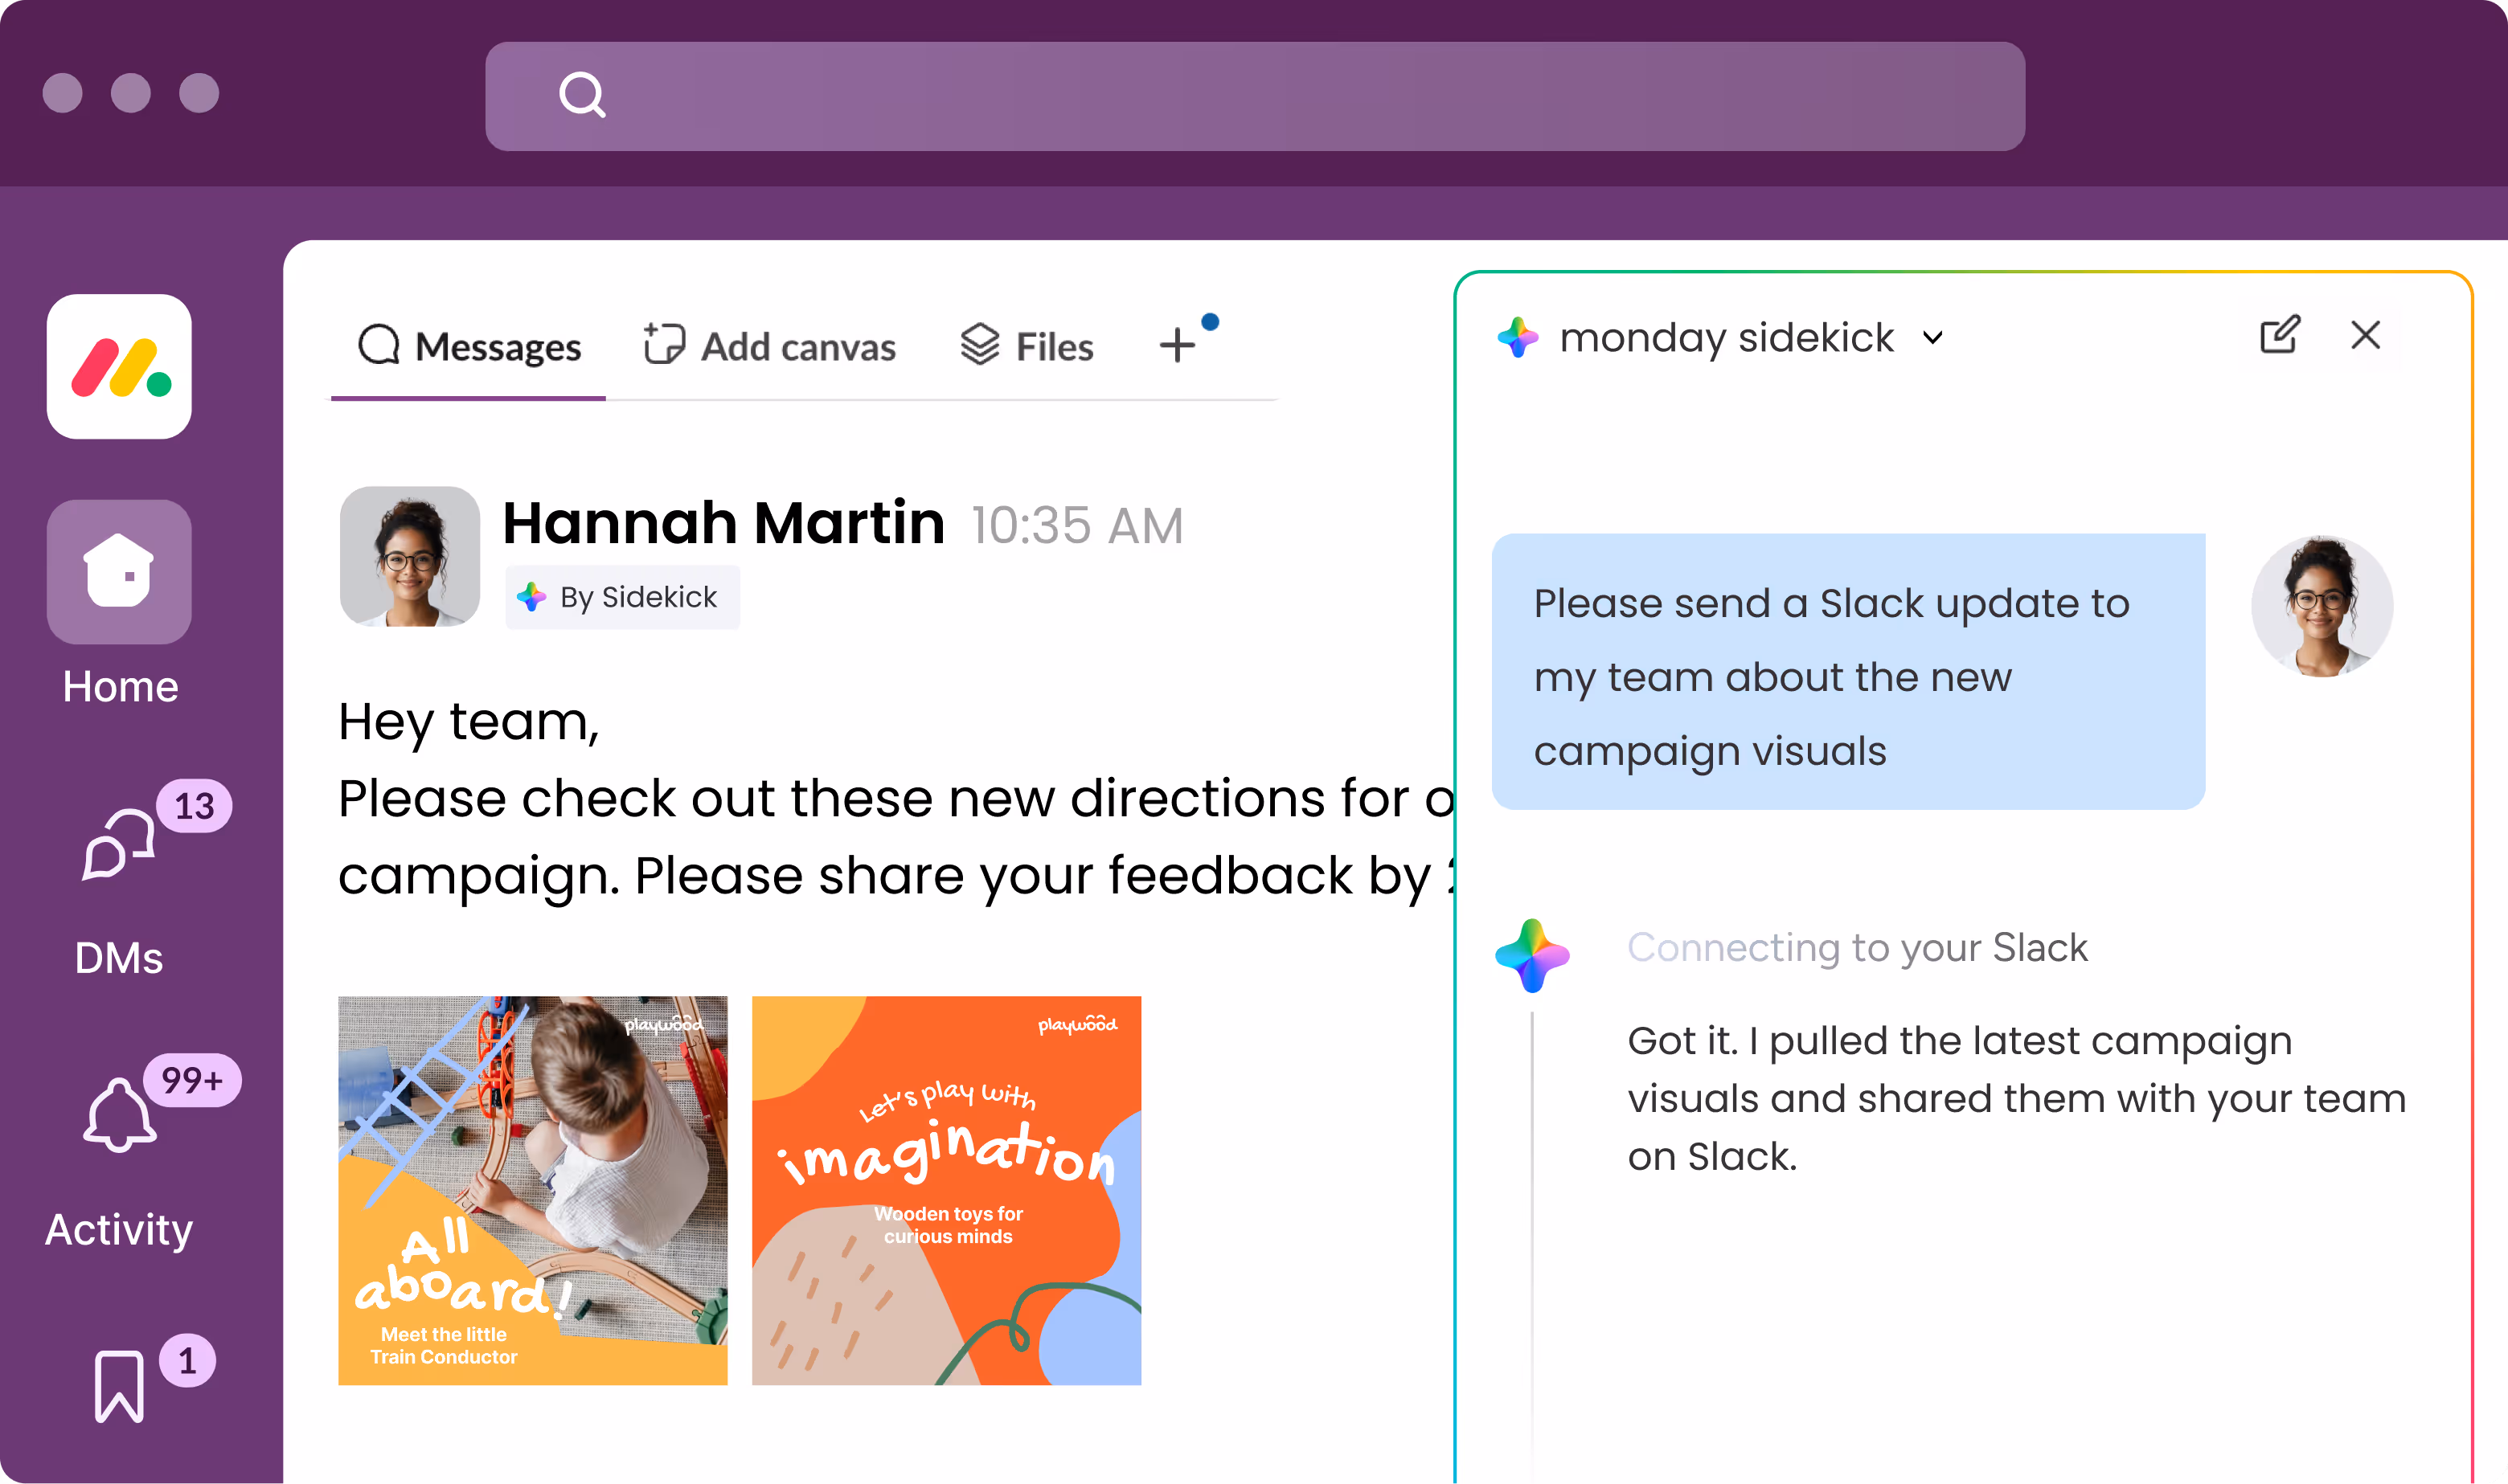
Task: Switch to the Messages tab
Action: pyautogui.click(x=469, y=346)
